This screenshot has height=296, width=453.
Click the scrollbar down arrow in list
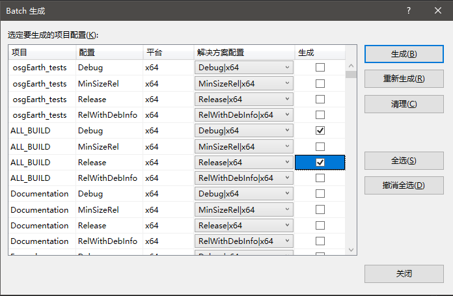[x=351, y=250]
